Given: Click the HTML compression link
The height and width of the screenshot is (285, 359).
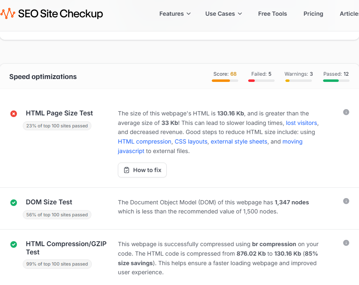Looking at the screenshot, I should click(x=144, y=141).
